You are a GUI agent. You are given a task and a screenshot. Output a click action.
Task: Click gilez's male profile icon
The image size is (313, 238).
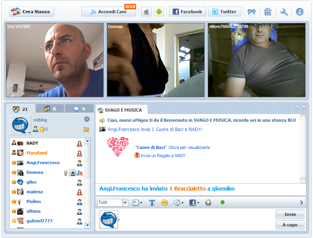[x=80, y=182]
